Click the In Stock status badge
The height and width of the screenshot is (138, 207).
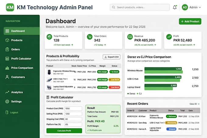click(x=114, y=72)
